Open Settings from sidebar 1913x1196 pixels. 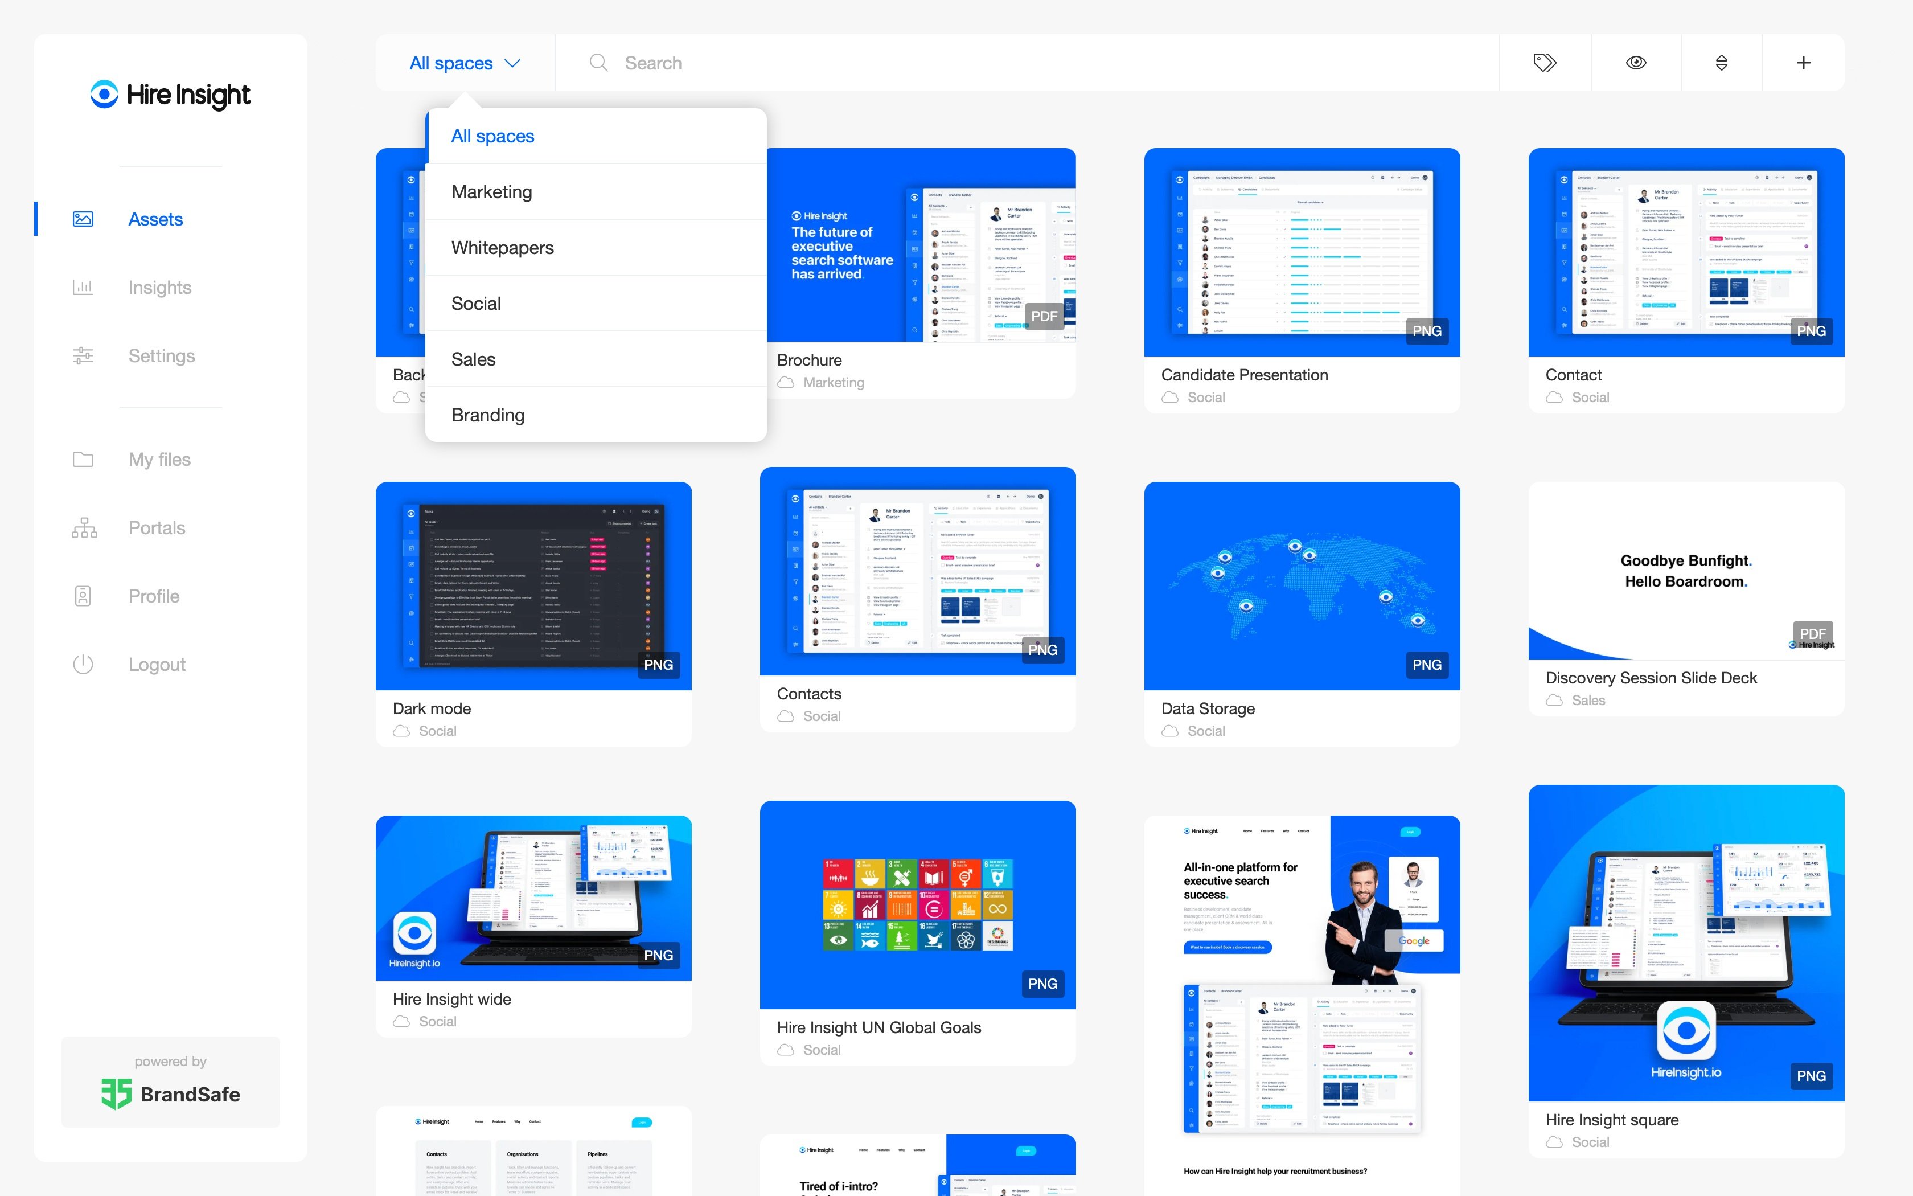tap(160, 354)
